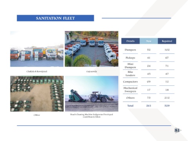Click the Mini Dumpers row label

[x=130, y=66]
